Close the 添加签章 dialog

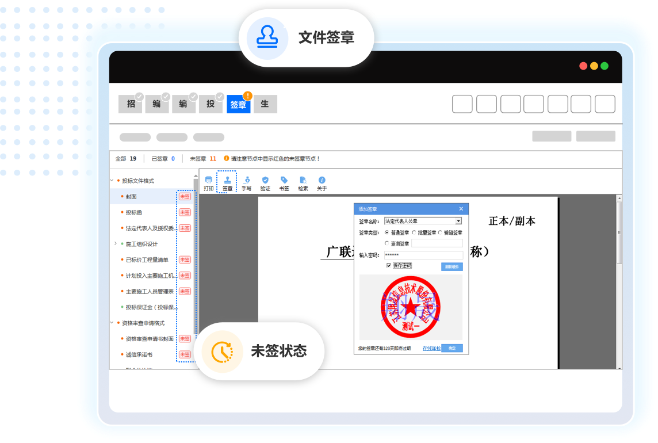click(461, 209)
